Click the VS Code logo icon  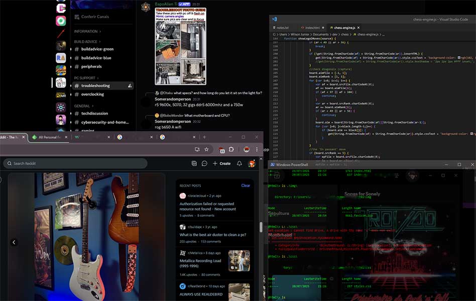pos(275,19)
